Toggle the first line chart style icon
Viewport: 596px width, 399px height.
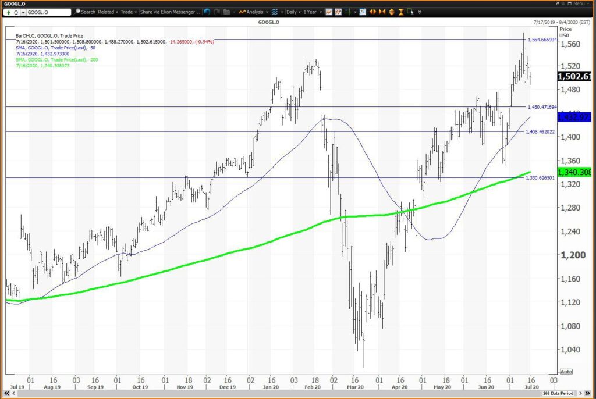pos(329,12)
